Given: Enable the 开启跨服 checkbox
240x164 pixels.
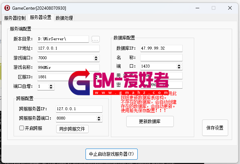Looking at the screenshot, I should pos(22,128).
